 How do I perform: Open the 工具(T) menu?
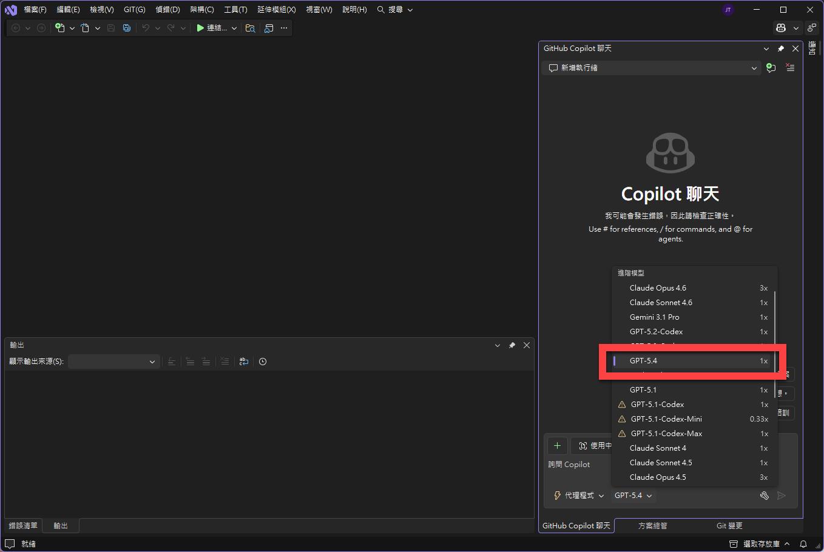[x=235, y=10]
